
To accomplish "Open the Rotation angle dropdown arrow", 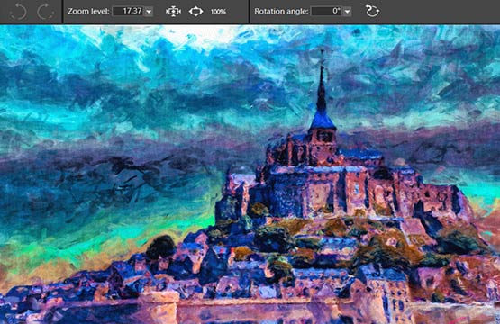I will point(347,12).
